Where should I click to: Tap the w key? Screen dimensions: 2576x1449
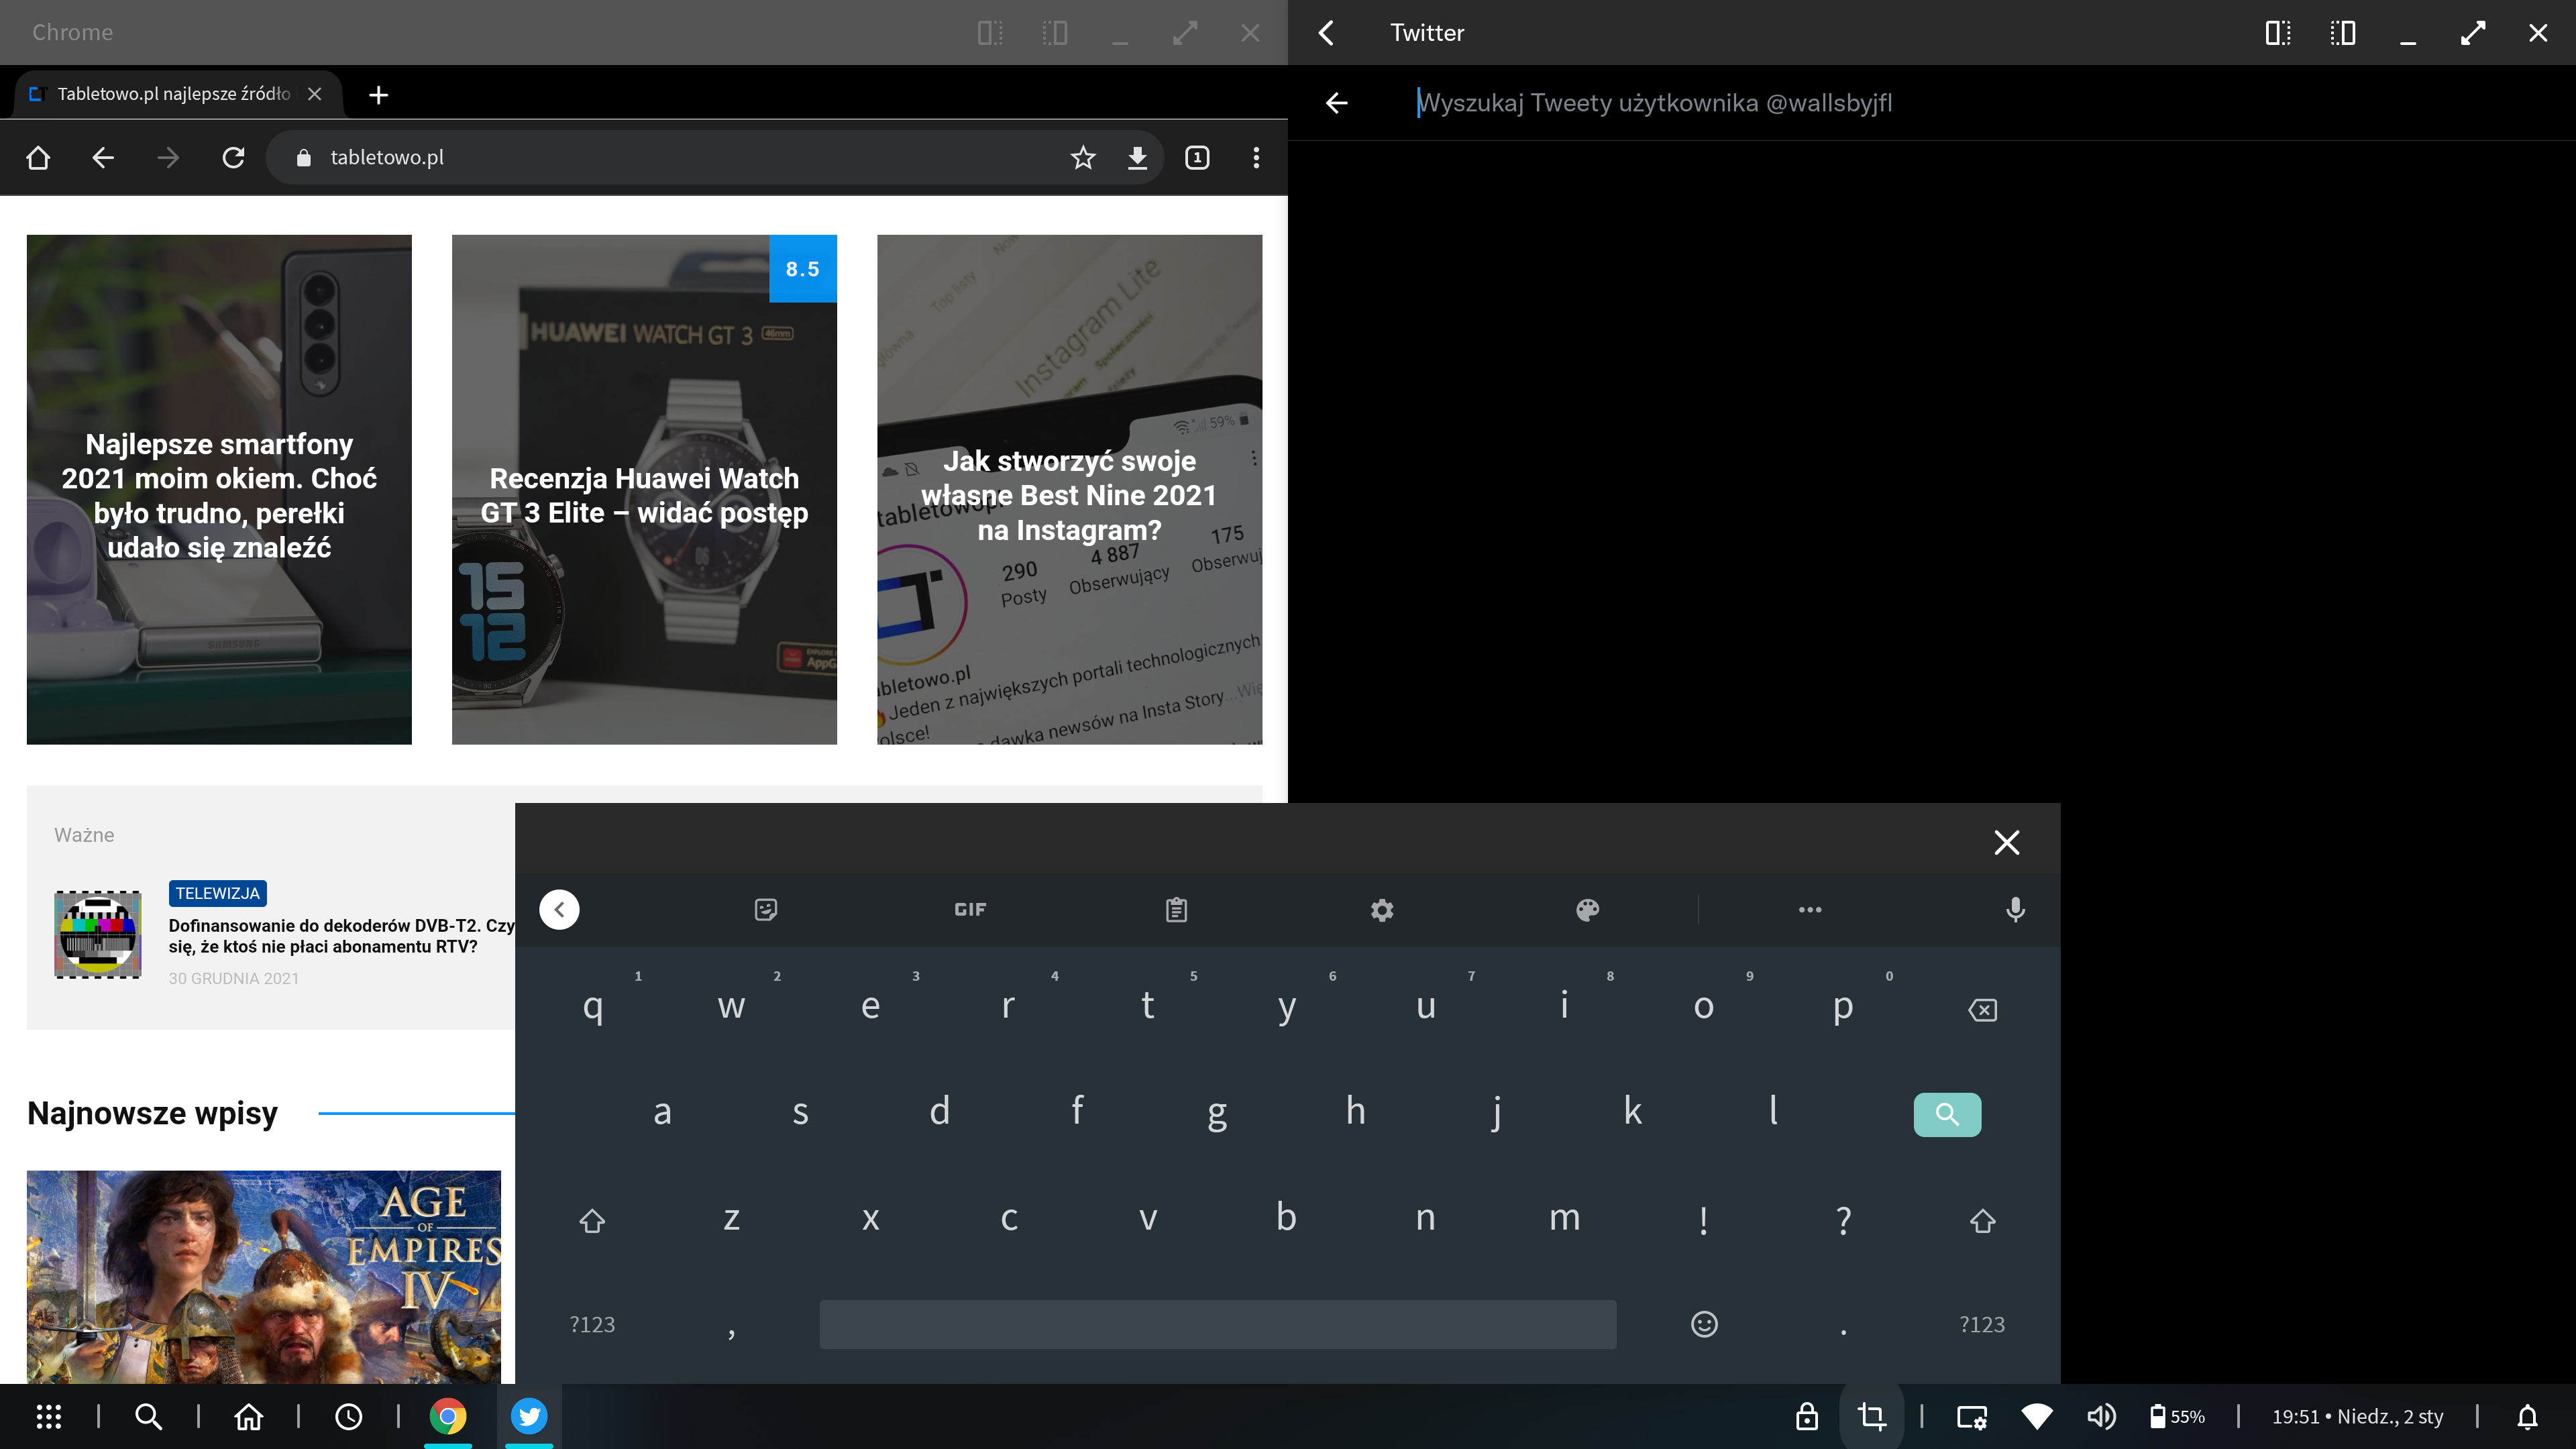coord(731,1006)
